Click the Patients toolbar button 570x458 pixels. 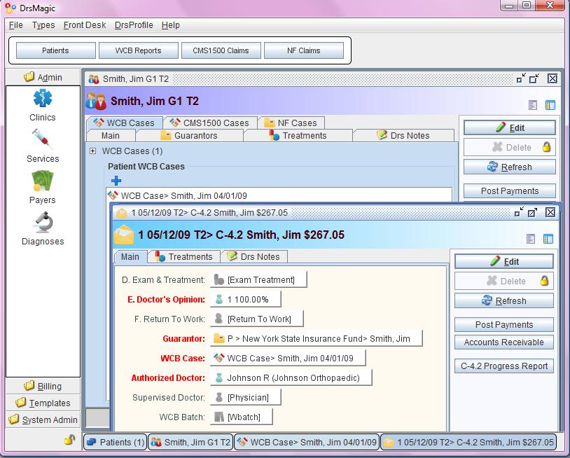[55, 50]
